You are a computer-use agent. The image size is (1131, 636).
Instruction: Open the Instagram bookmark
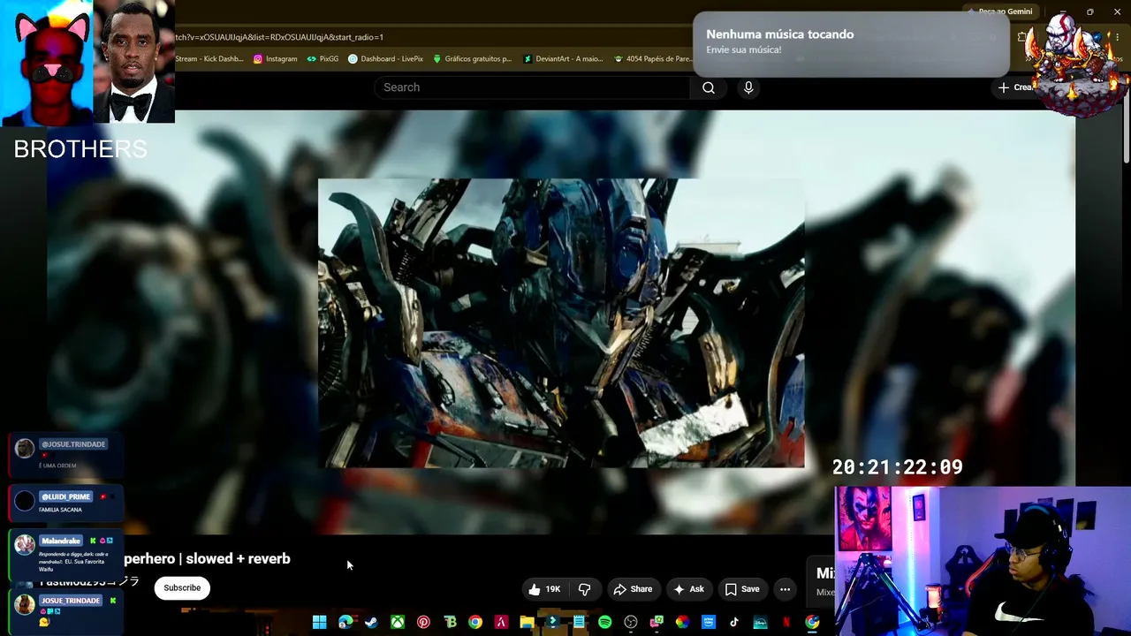pos(275,59)
